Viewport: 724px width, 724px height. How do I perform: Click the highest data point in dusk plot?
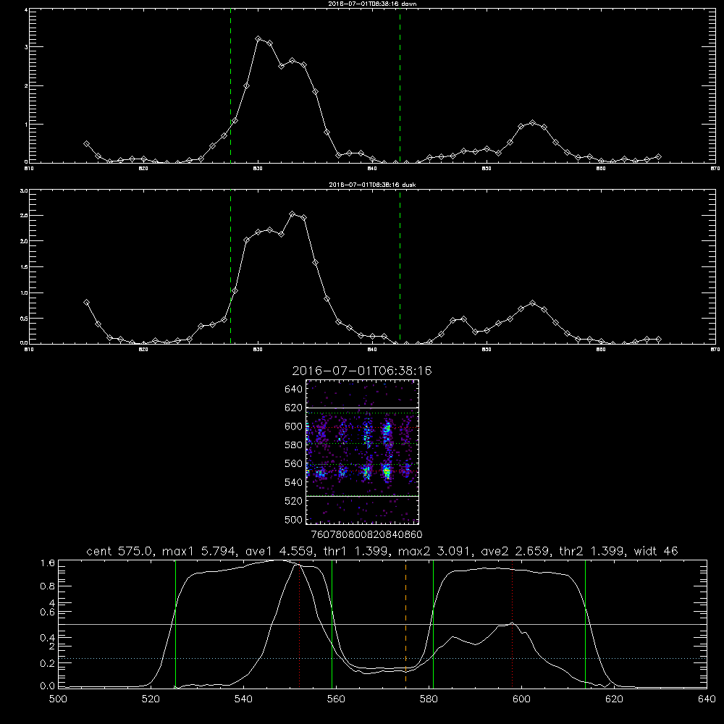(292, 214)
